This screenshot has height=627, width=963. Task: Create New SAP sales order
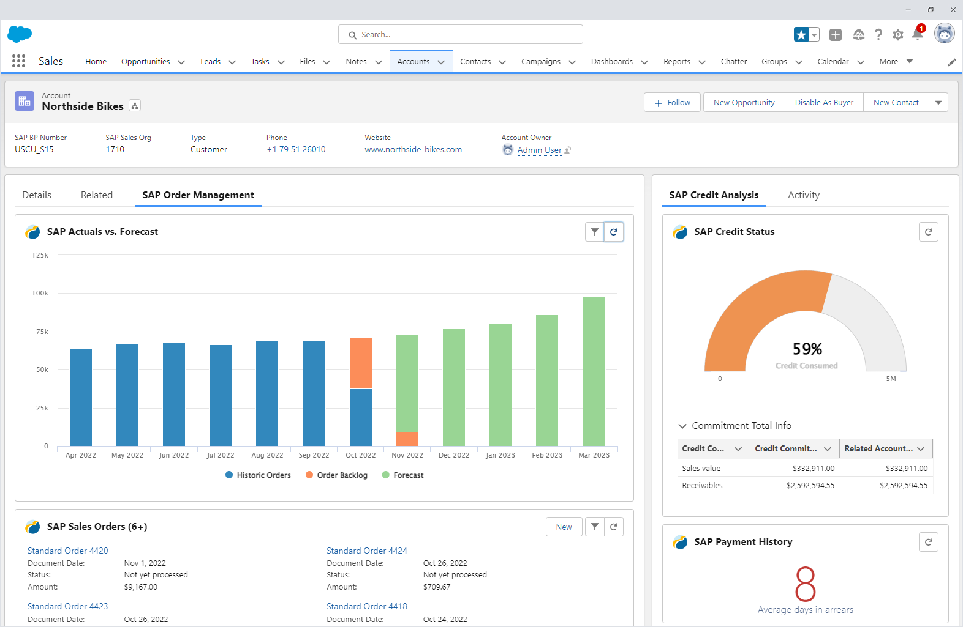[564, 527]
